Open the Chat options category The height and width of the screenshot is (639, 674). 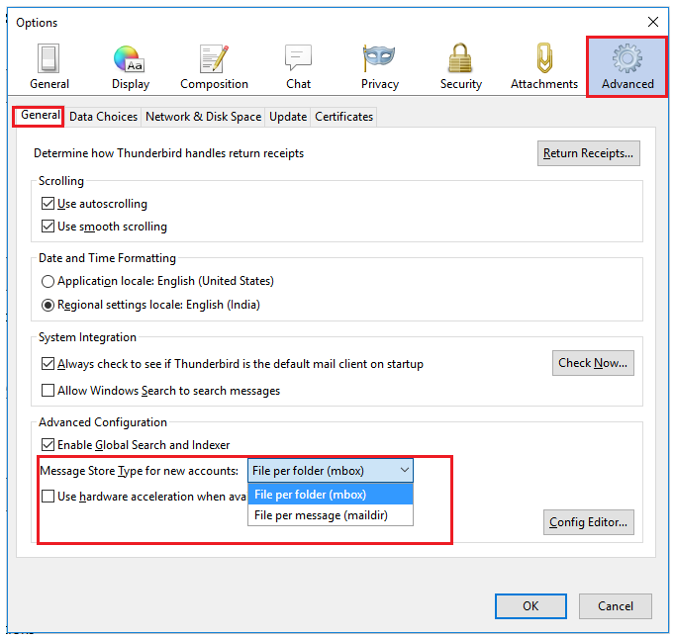click(x=298, y=66)
